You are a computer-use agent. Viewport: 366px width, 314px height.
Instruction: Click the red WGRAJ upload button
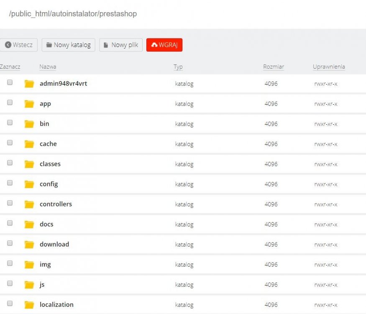pyautogui.click(x=164, y=45)
